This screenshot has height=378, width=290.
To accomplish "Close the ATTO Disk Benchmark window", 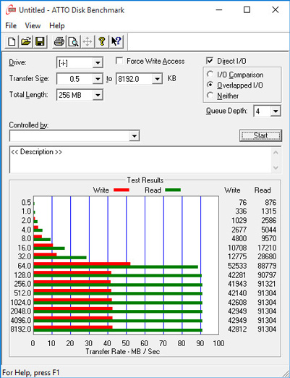I will click(x=276, y=10).
